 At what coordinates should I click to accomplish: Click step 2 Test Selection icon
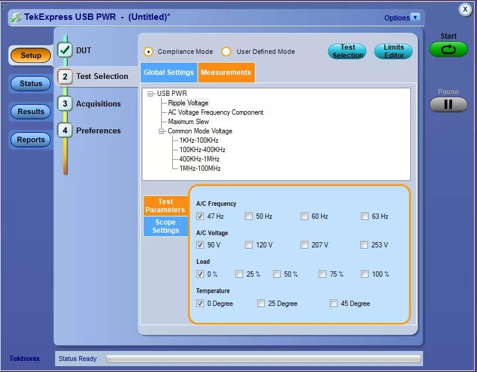(x=65, y=77)
